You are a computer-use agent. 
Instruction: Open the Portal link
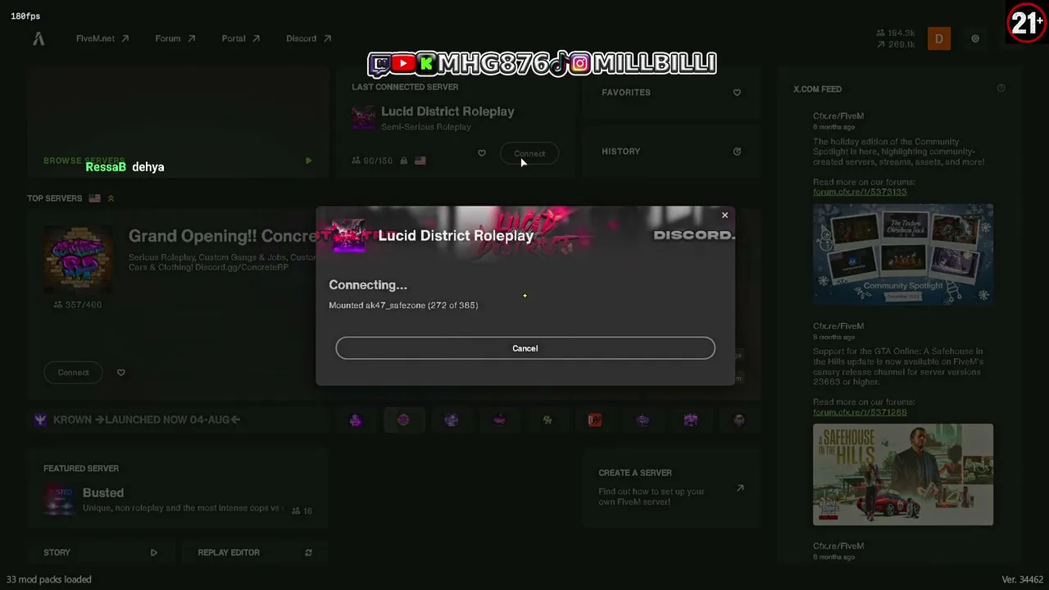click(241, 39)
